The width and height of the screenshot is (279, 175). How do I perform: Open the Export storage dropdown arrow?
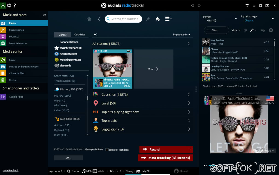click(273, 19)
